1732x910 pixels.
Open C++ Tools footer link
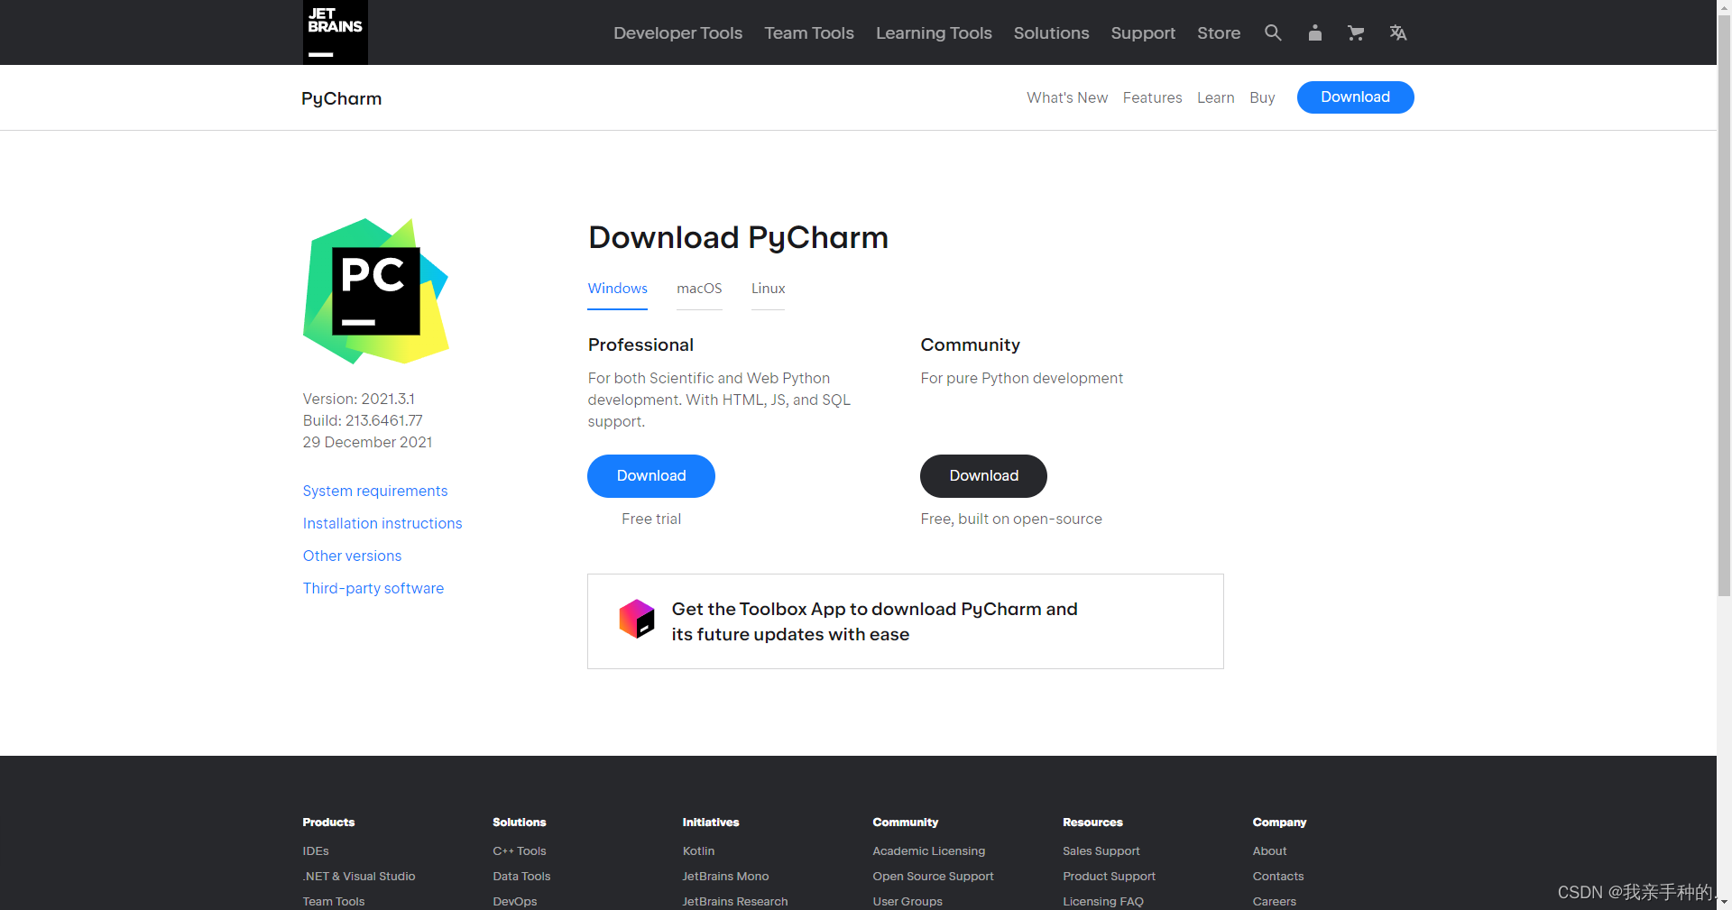coord(520,851)
